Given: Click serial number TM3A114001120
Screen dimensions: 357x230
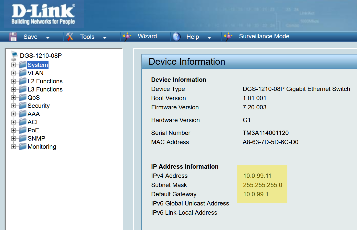Looking at the screenshot, I should [x=266, y=133].
